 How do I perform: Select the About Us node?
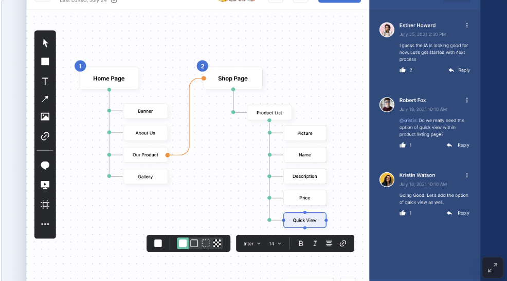pyautogui.click(x=145, y=133)
